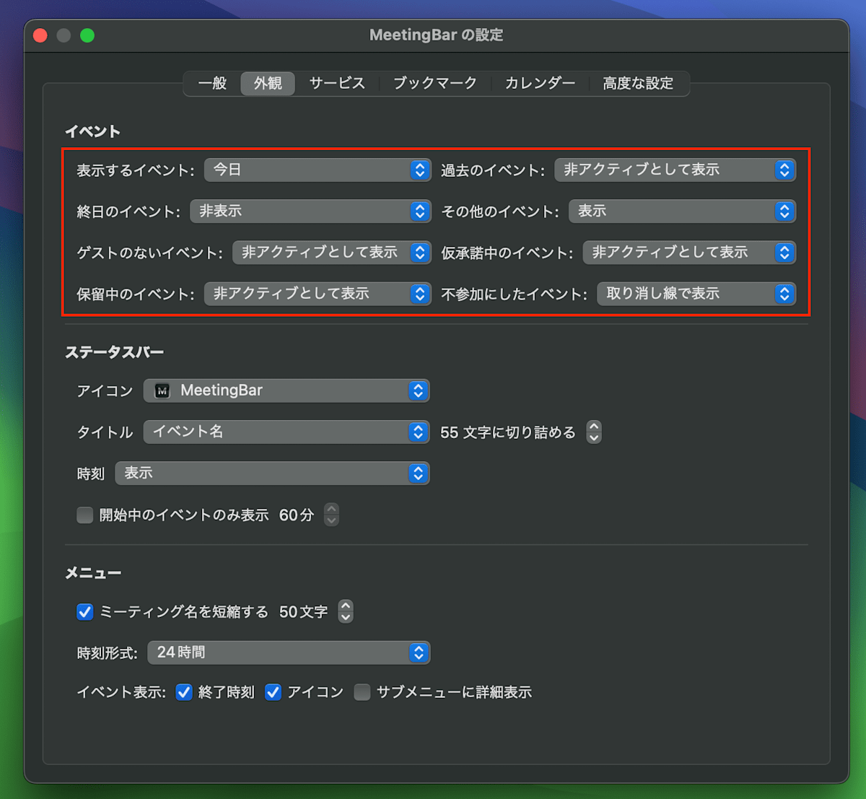Uncheck ミーティング名を短縮する checkbox
The height and width of the screenshot is (799, 866).
85,612
